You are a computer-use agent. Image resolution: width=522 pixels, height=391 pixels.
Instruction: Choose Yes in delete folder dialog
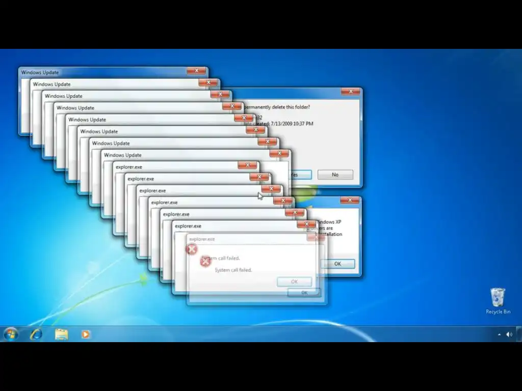coord(301,175)
